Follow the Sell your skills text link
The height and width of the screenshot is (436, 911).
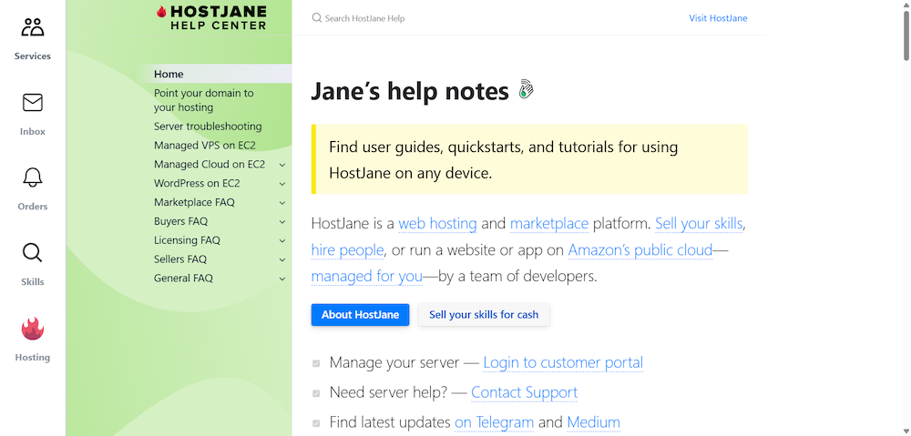coord(699,224)
